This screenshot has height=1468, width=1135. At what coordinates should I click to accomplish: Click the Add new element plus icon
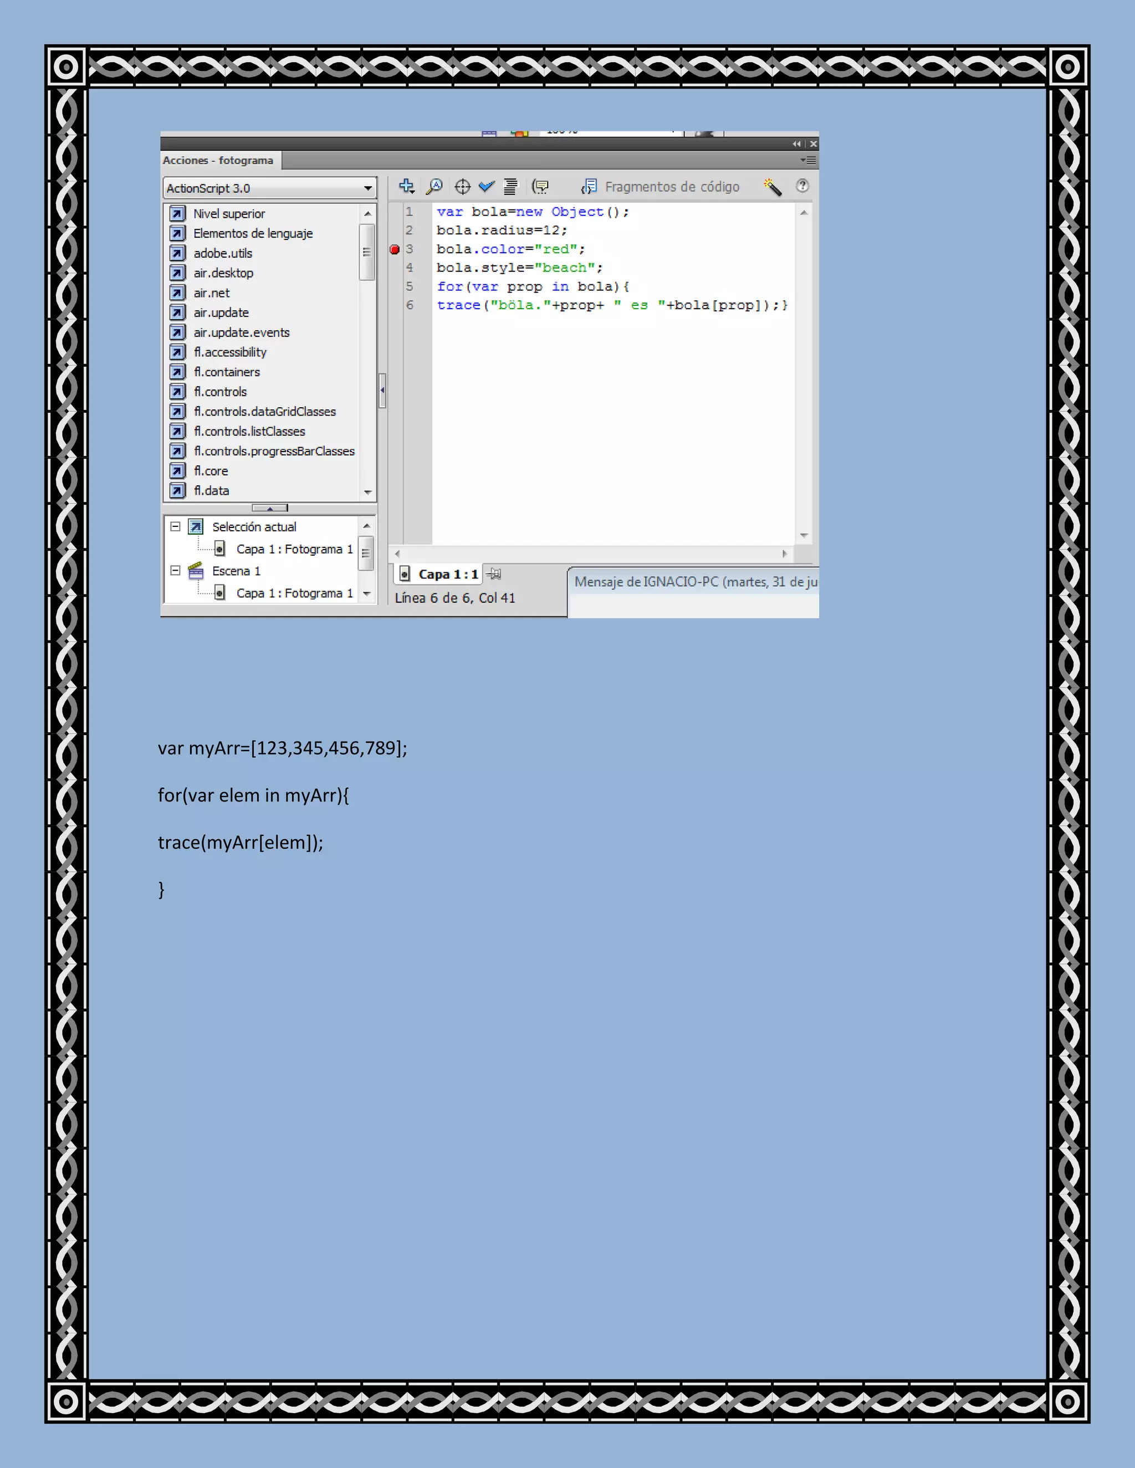407,186
